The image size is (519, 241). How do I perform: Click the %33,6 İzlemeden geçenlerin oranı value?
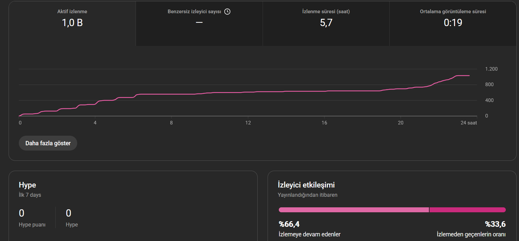[495, 224]
